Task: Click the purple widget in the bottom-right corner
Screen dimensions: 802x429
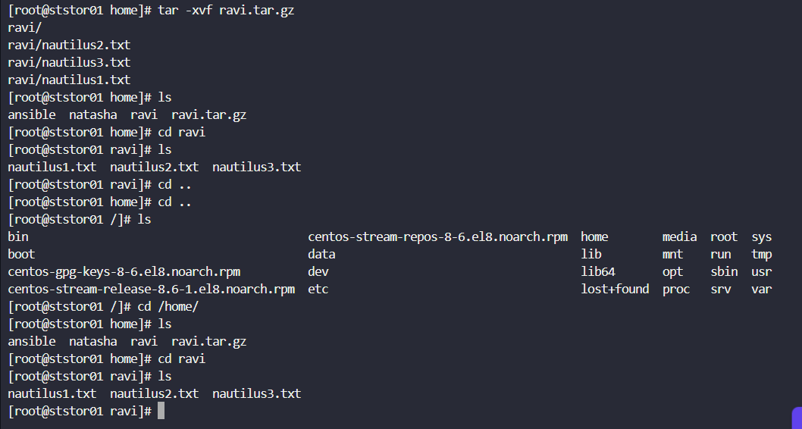Action: [x=797, y=418]
